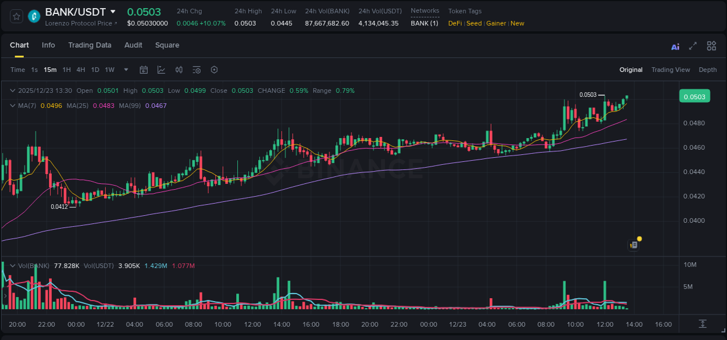
Task: Switch to Trading View mode
Action: pyautogui.click(x=671, y=70)
